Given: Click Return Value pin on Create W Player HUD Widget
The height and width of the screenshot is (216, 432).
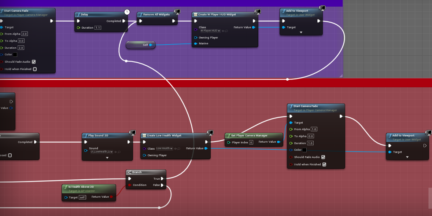Looking at the screenshot, I should [x=254, y=27].
